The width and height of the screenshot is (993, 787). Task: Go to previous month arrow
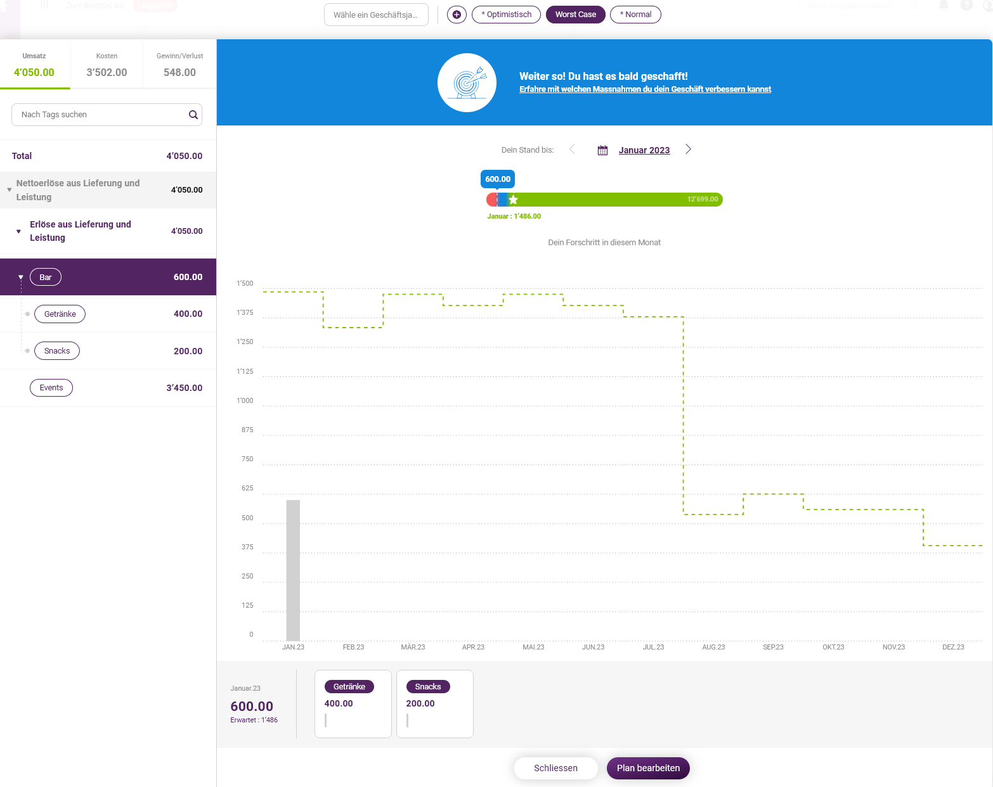[572, 150]
